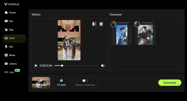This screenshot has height=101, width=187.
Task: Go to the Mix section
Action: click(9, 21)
